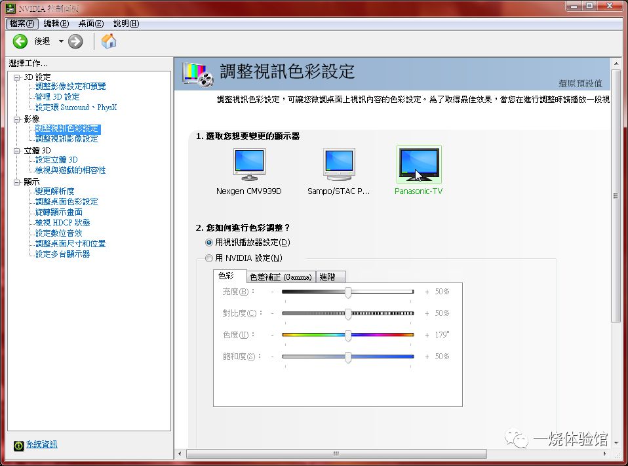The image size is (628, 466).
Task: Open 設定多台顯示器 in the tree
Action: point(62,254)
